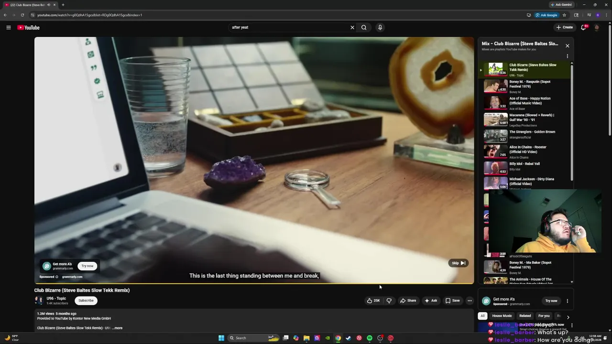Show more filter chips with arrow

(x=568, y=317)
